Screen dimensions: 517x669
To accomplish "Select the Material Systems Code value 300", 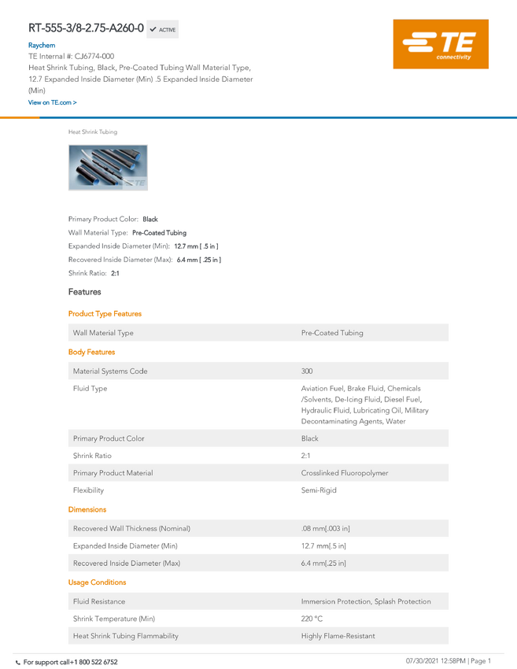I will 307,371.
